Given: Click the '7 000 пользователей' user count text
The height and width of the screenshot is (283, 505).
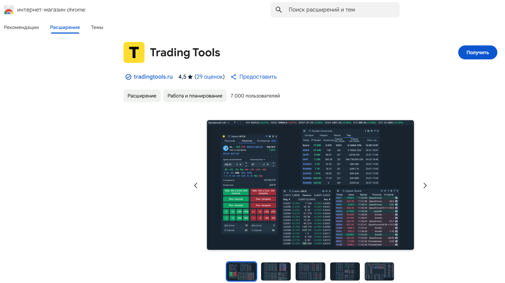Looking at the screenshot, I should pos(255,96).
